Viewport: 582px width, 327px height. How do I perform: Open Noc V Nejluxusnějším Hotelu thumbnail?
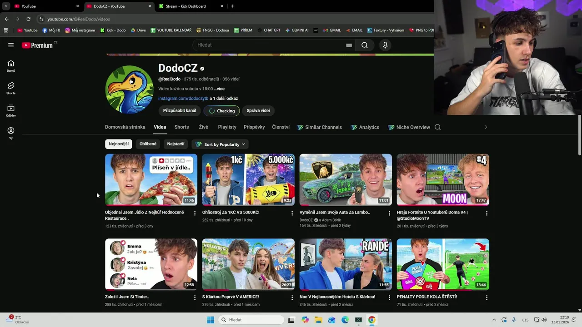346,264
